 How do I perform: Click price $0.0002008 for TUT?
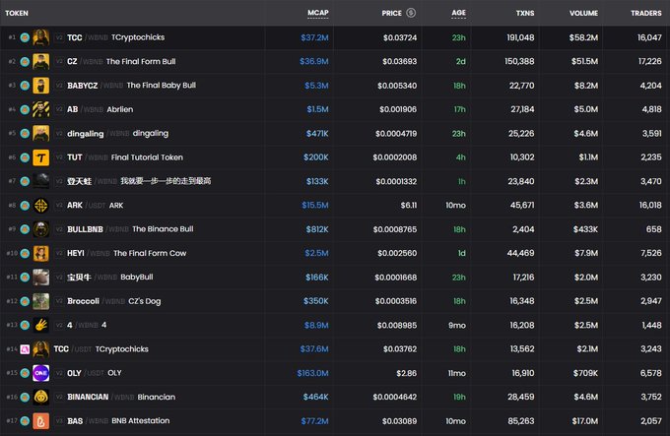[x=395, y=157]
